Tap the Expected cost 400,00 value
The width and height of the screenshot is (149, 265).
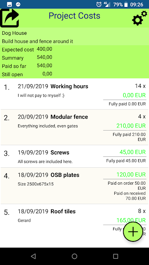click(x=44, y=49)
